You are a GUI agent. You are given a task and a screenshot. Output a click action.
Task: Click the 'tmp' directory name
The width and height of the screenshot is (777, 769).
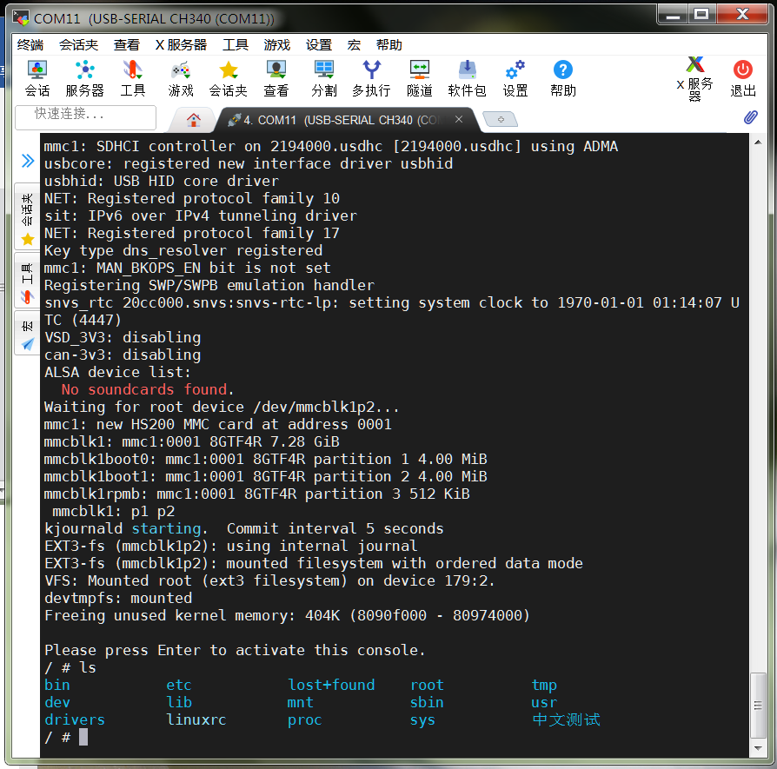click(544, 685)
